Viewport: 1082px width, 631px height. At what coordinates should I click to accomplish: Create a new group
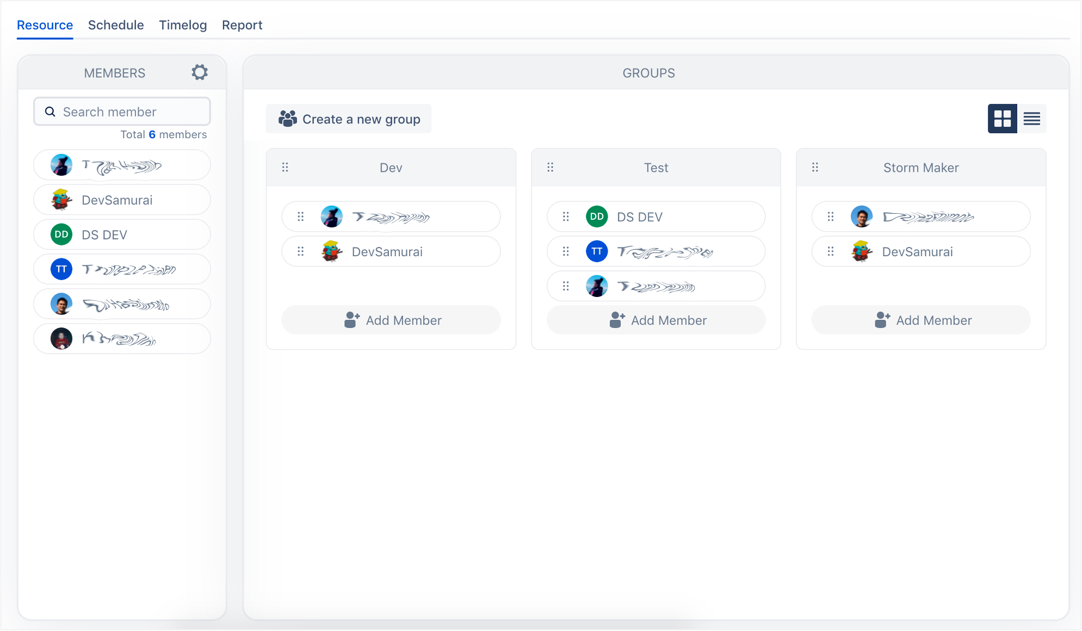point(349,119)
